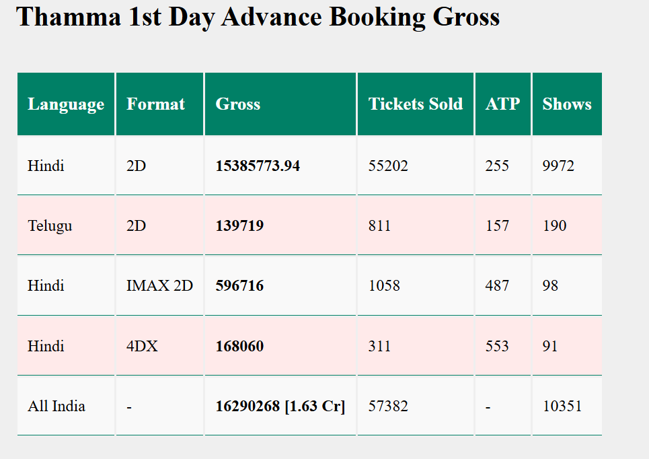Viewport: 649px width, 459px height.
Task: Click the Language column header
Action: (66, 104)
